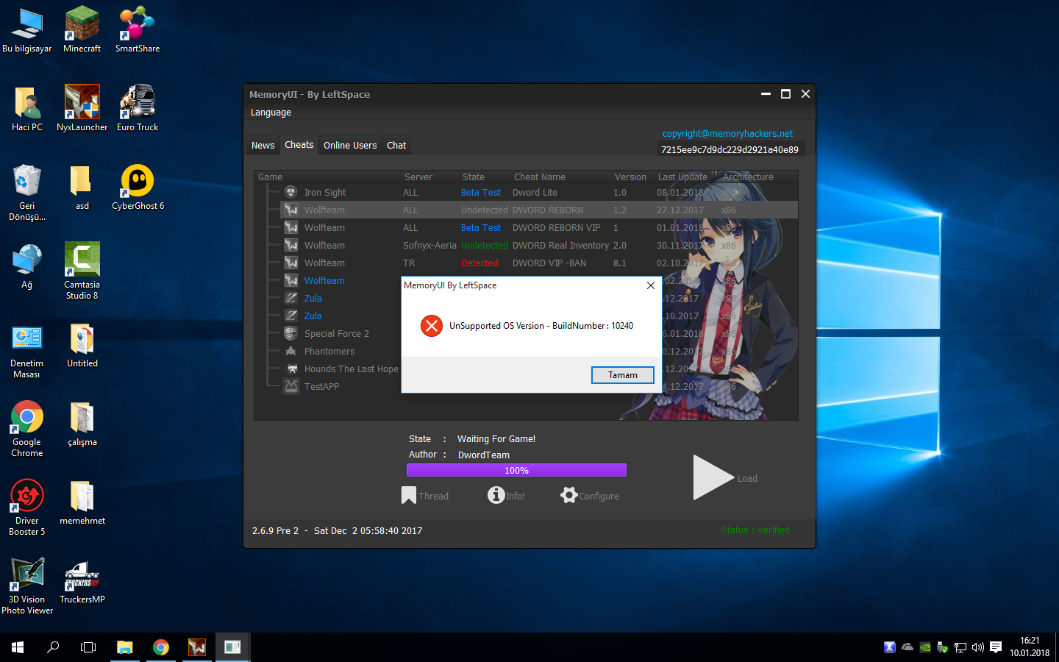Click the "Status : Verified" text

coord(755,530)
